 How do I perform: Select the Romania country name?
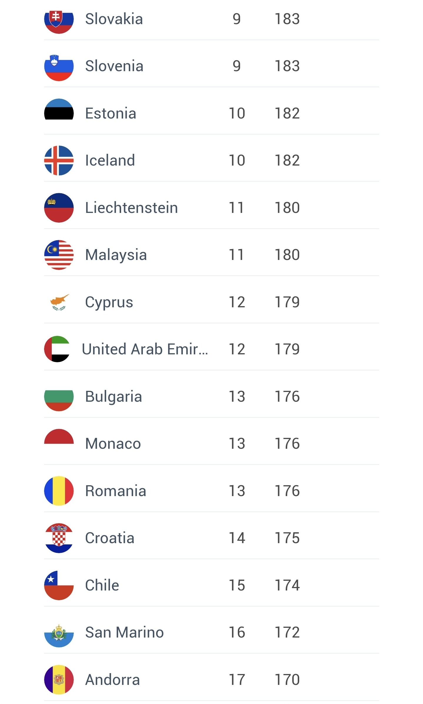tap(116, 491)
